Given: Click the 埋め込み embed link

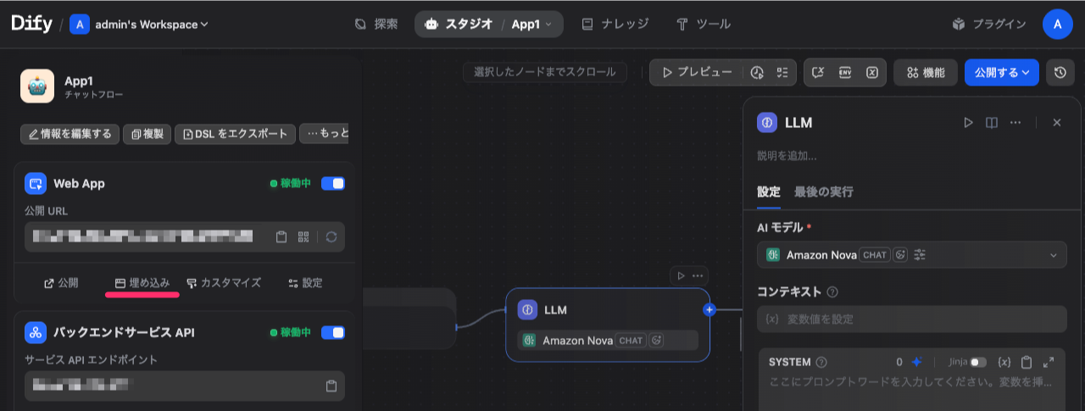Looking at the screenshot, I should pyautogui.click(x=142, y=283).
